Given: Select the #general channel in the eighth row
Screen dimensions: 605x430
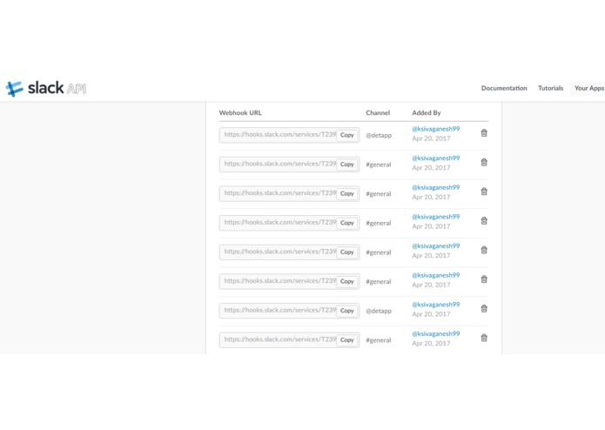Looking at the screenshot, I should 378,341.
